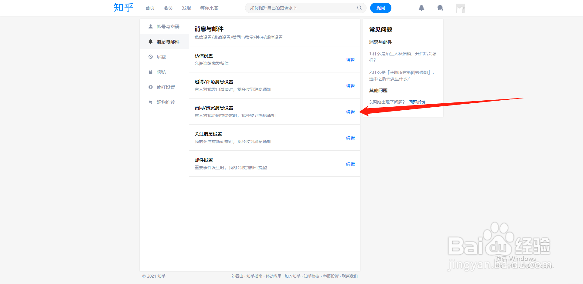The width and height of the screenshot is (583, 284).
Task: Select 消息与邮件 in the sidebar
Action: pyautogui.click(x=168, y=42)
